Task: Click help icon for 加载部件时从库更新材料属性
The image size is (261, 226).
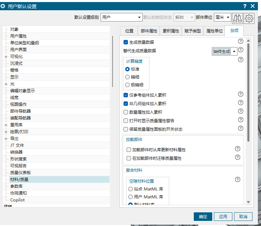Action: (238, 149)
